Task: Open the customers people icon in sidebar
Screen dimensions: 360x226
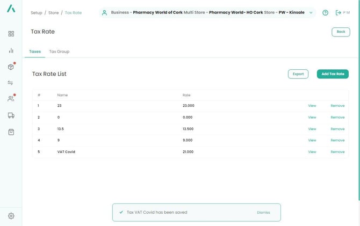Action: click(11, 99)
